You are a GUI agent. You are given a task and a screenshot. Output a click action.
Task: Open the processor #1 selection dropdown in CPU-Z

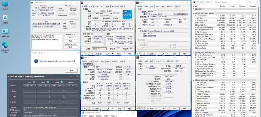pyautogui.click(x=105, y=49)
